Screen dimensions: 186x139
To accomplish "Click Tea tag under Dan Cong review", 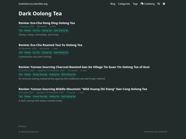I will [x=21, y=96].
